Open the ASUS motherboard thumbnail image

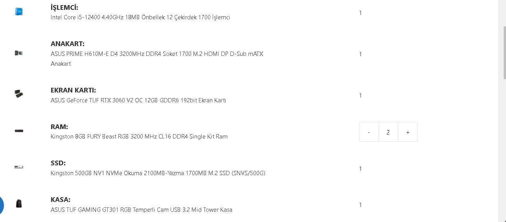[x=18, y=53]
